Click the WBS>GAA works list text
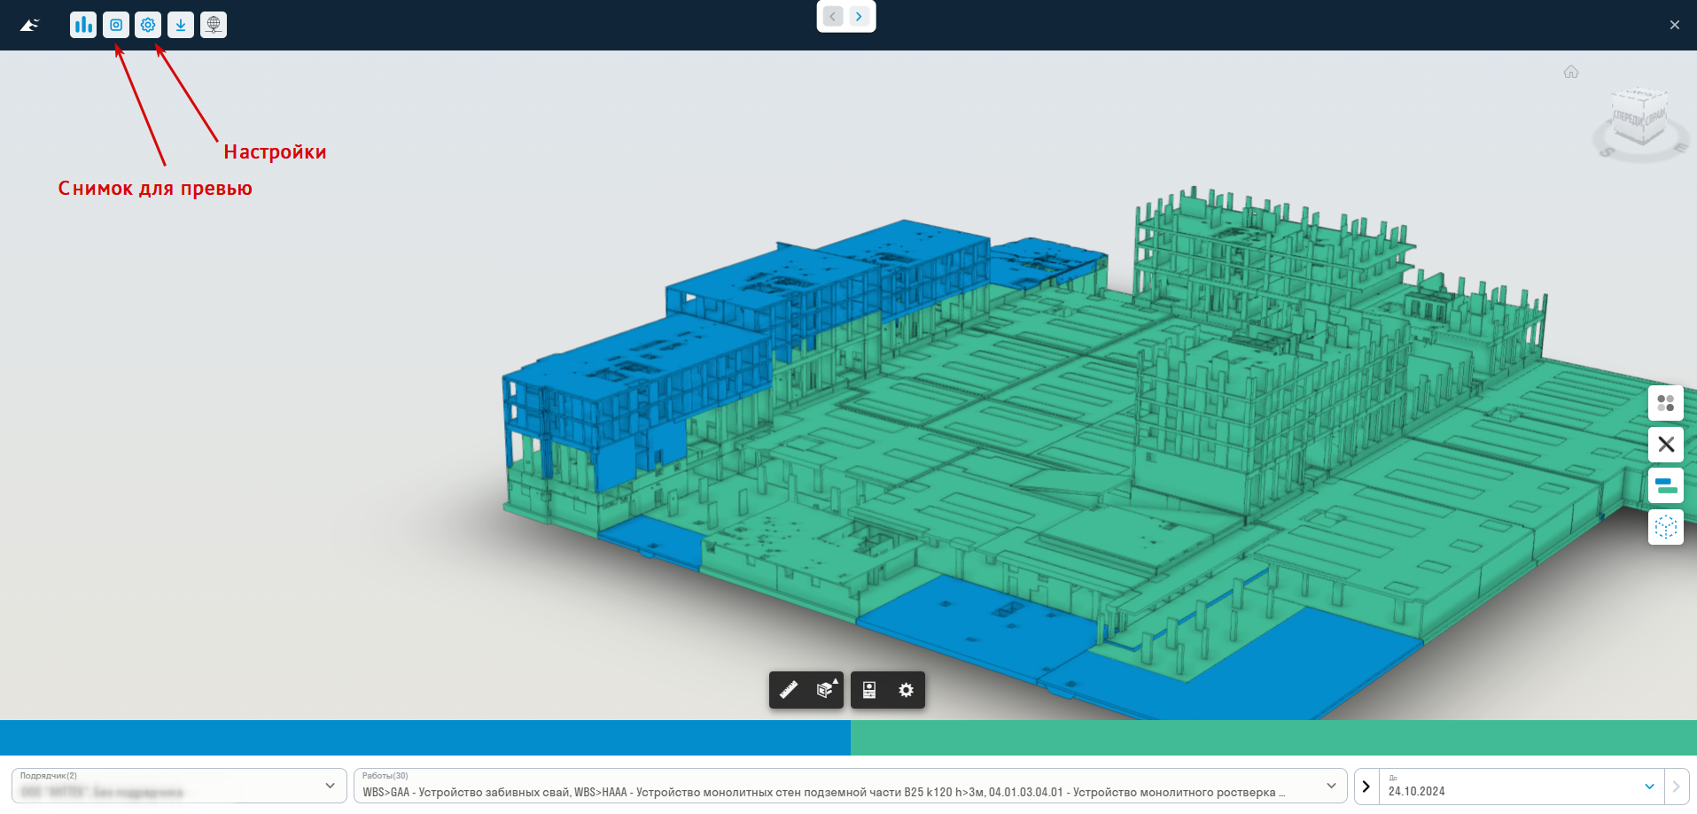1697x814 pixels. pos(823,792)
